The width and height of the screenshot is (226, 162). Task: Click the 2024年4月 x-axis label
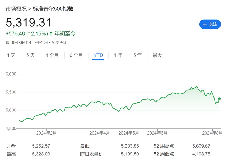tap(100, 133)
